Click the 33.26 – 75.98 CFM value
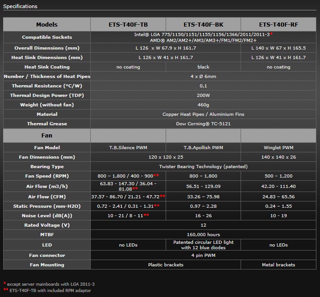The image size is (320, 297). coord(203,196)
